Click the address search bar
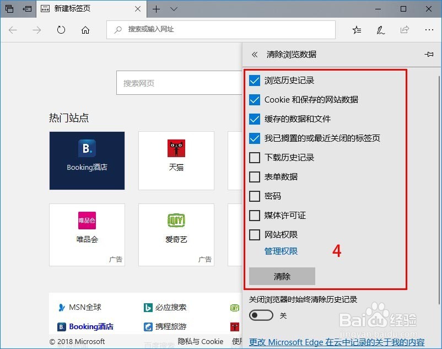This screenshot has width=442, height=349. (x=220, y=30)
